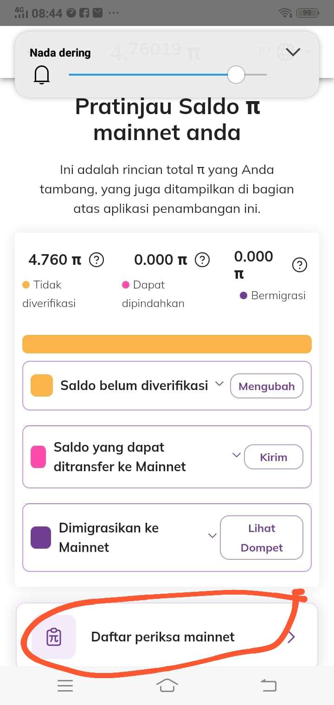
Task: Click the Kirim button
Action: pos(274,457)
